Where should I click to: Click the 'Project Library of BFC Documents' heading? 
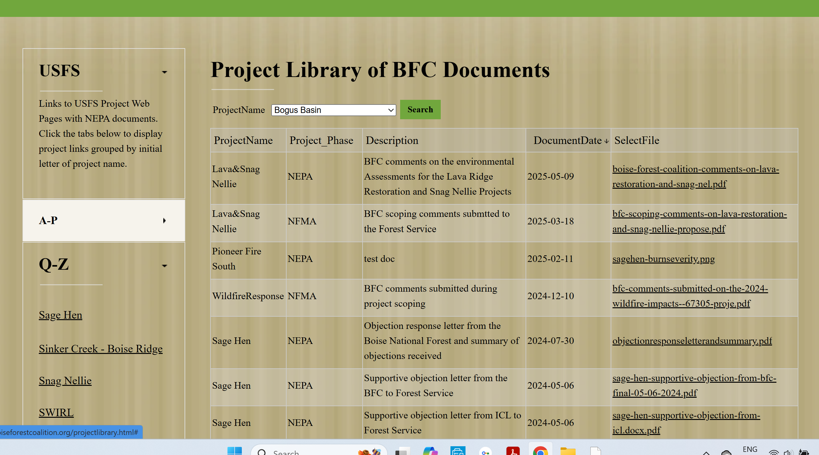(380, 70)
